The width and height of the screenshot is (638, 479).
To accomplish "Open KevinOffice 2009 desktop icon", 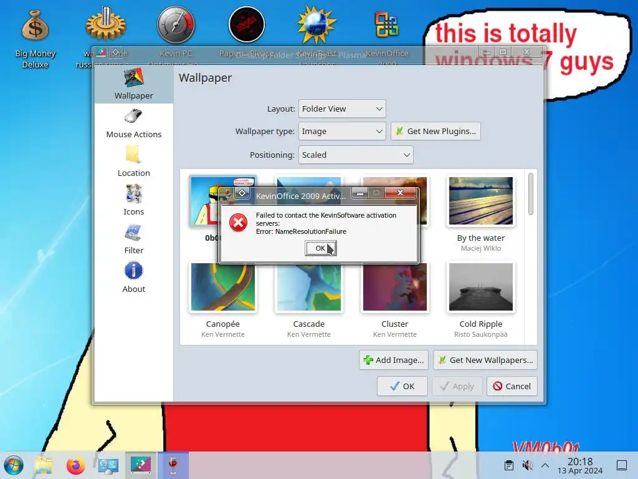I will 387,25.
